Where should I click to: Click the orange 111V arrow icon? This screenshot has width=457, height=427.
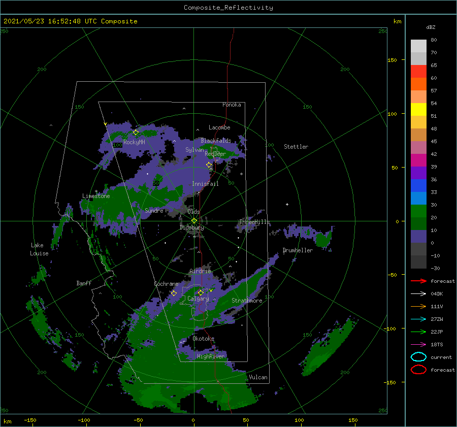[x=418, y=306]
